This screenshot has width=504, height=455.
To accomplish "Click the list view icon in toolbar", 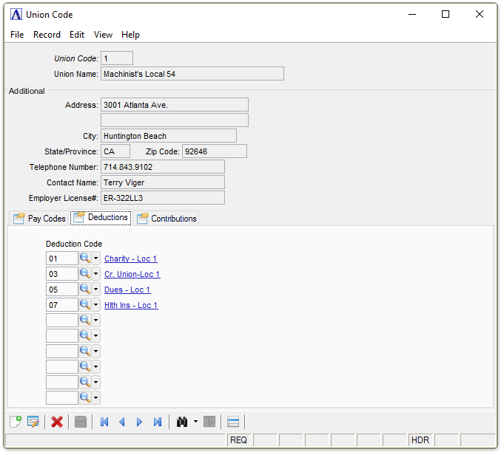I will (233, 422).
